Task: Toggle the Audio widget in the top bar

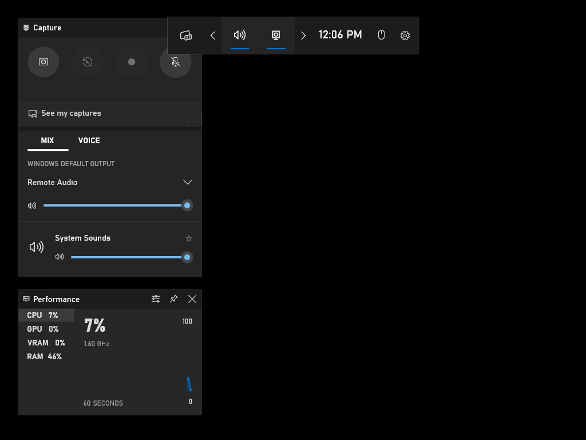Action: [240, 36]
